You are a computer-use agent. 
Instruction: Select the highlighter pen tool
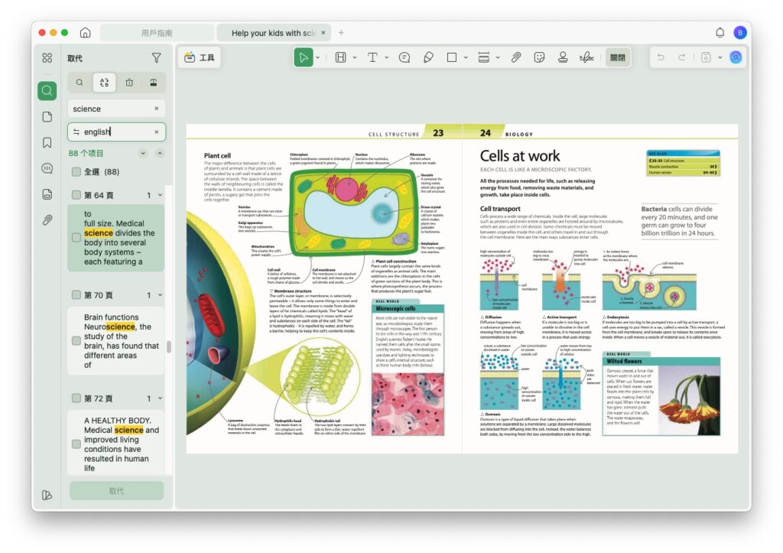click(x=428, y=57)
